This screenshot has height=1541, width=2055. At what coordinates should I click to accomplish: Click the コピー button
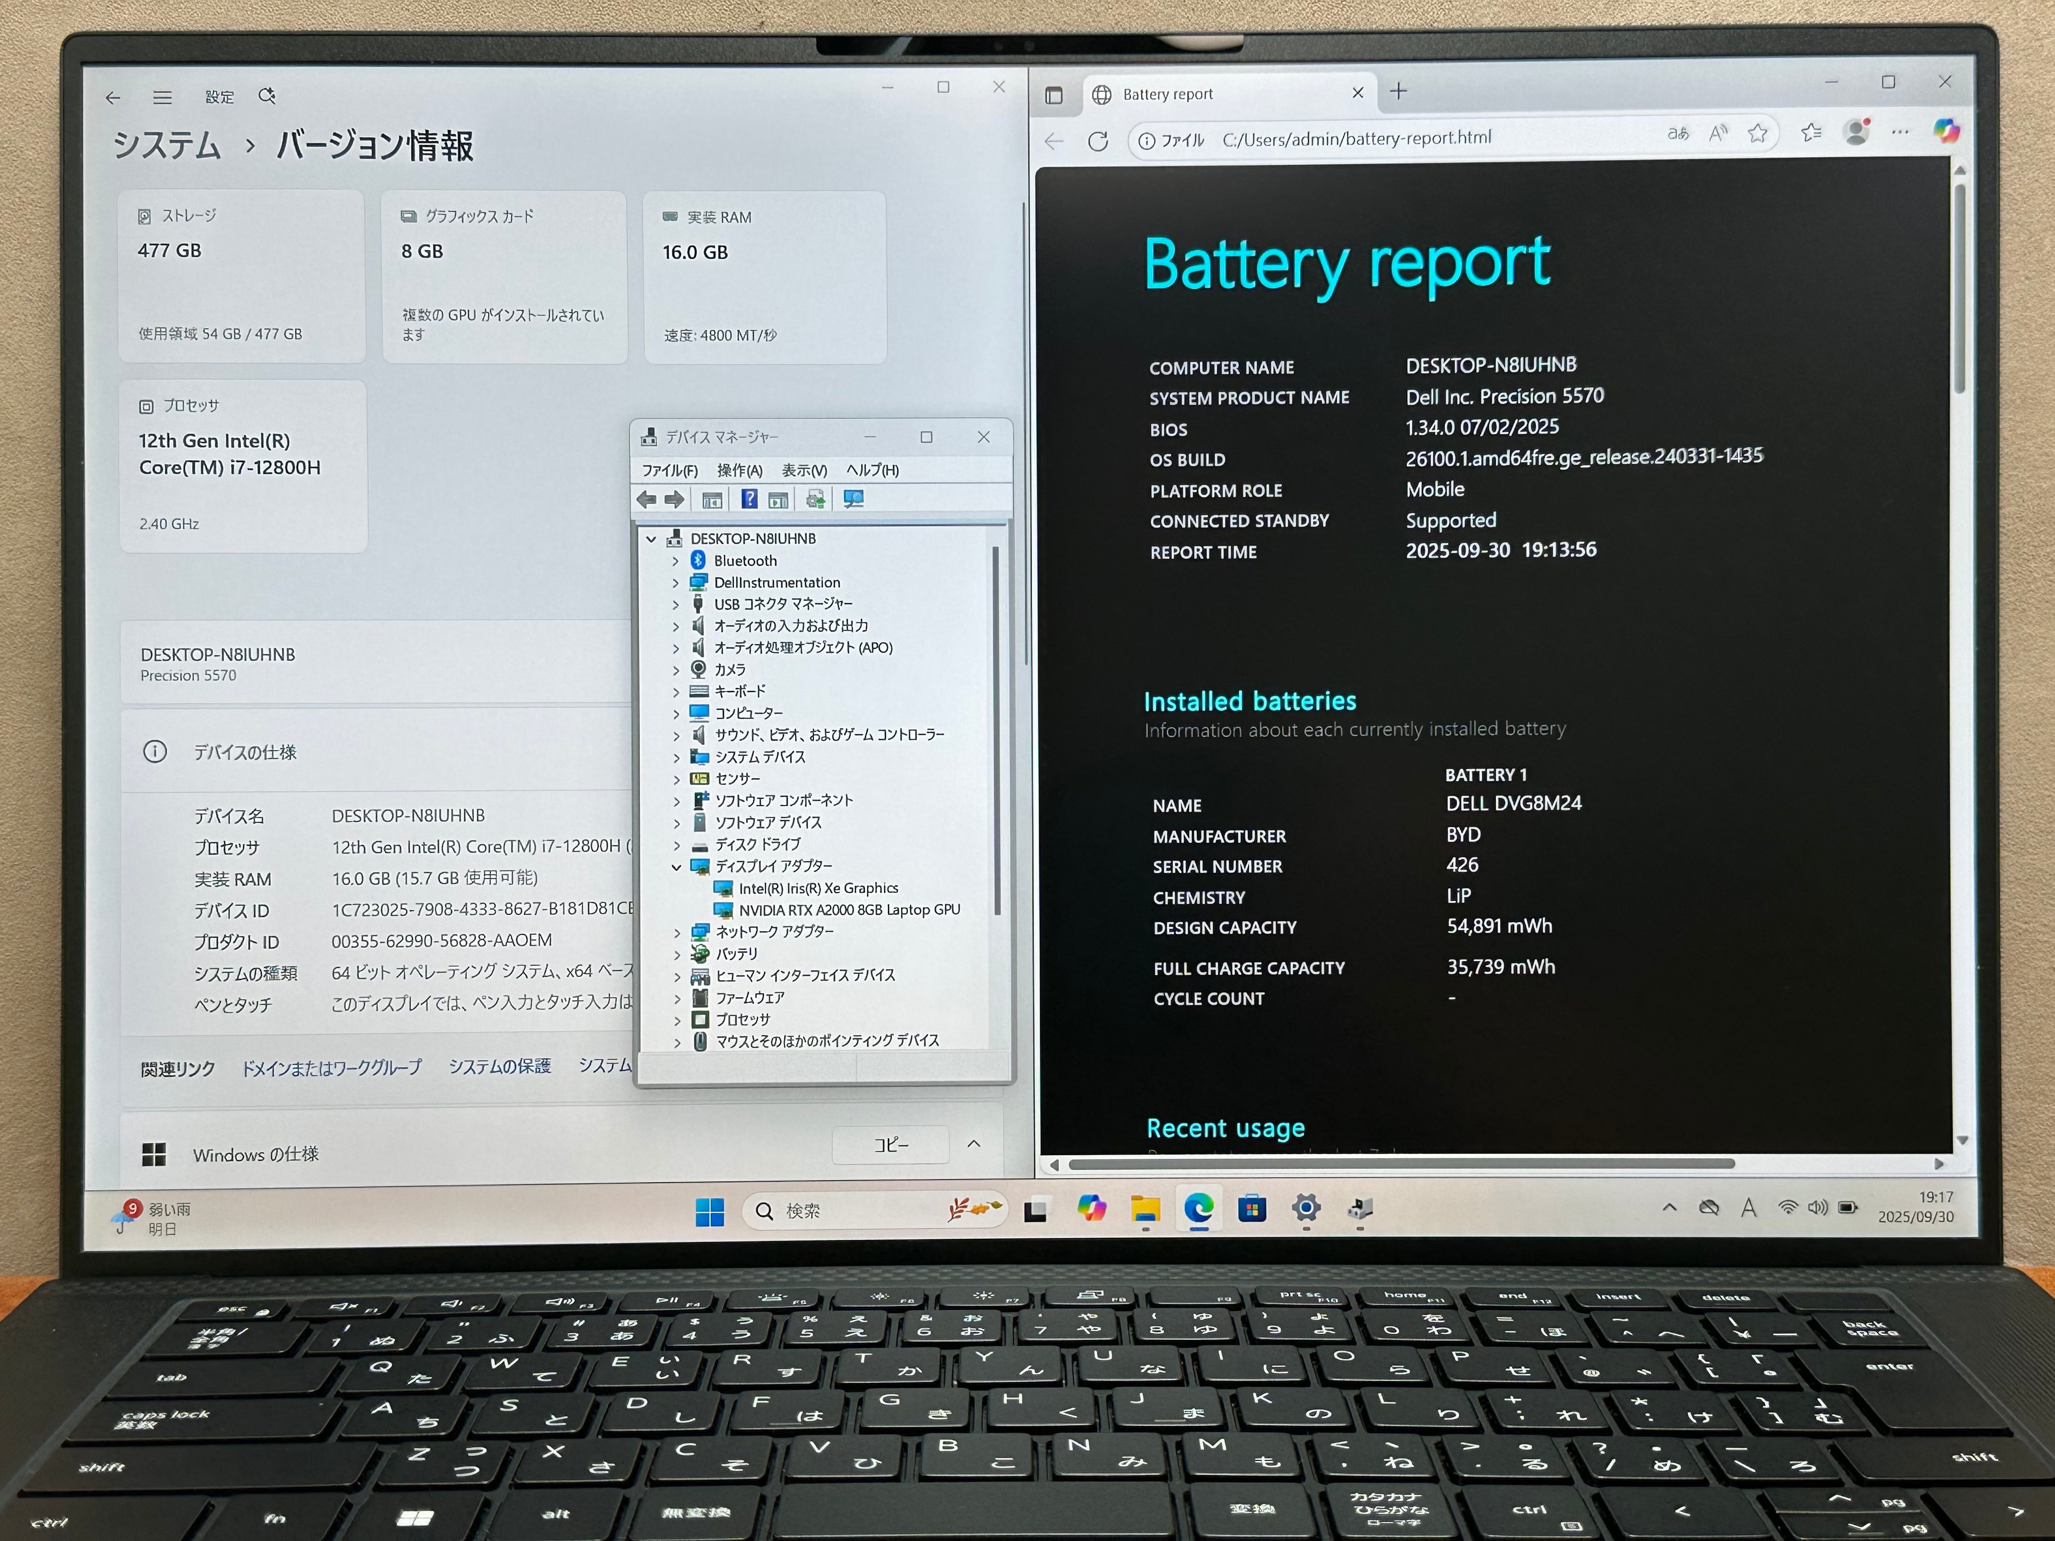pyautogui.click(x=890, y=1145)
